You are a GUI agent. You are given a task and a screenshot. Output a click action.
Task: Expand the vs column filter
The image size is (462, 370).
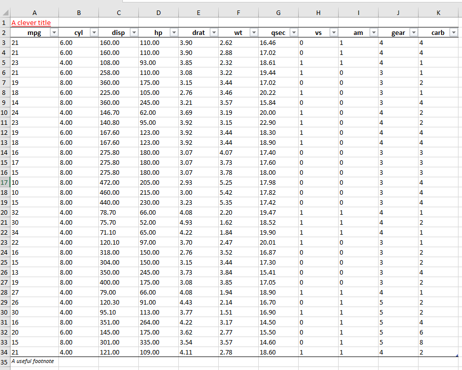click(x=334, y=32)
